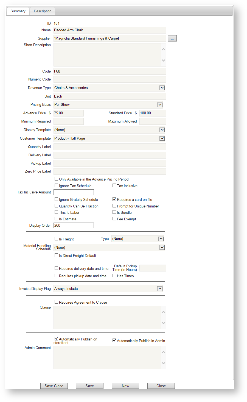Enable Quantity Can Be Fraction
Image resolution: width=247 pixels, height=402 pixels.
click(57, 206)
